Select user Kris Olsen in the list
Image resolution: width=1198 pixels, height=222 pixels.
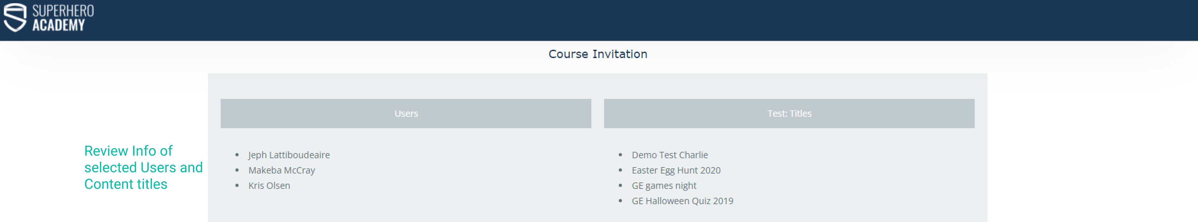[269, 186]
